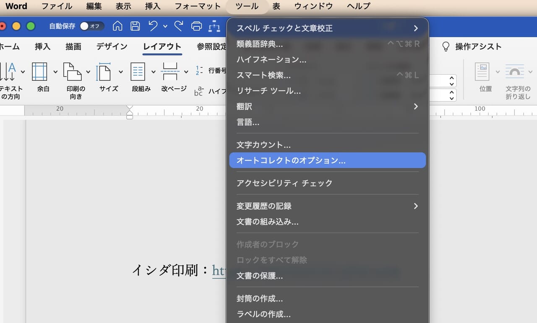The image size is (537, 323).
Task: Choose 類義語辞典... from the menu
Action: pos(328,44)
